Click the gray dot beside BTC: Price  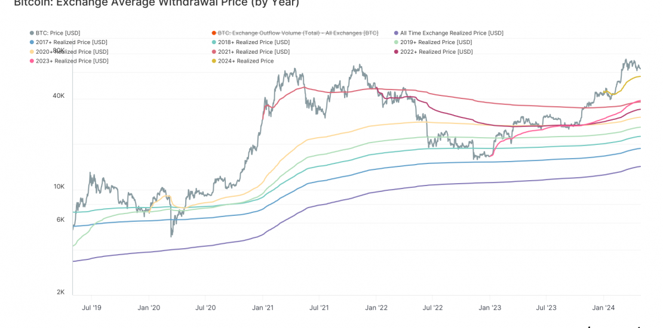pyautogui.click(x=32, y=33)
